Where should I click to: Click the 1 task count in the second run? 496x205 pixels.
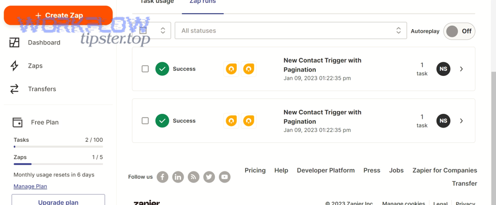tap(422, 120)
